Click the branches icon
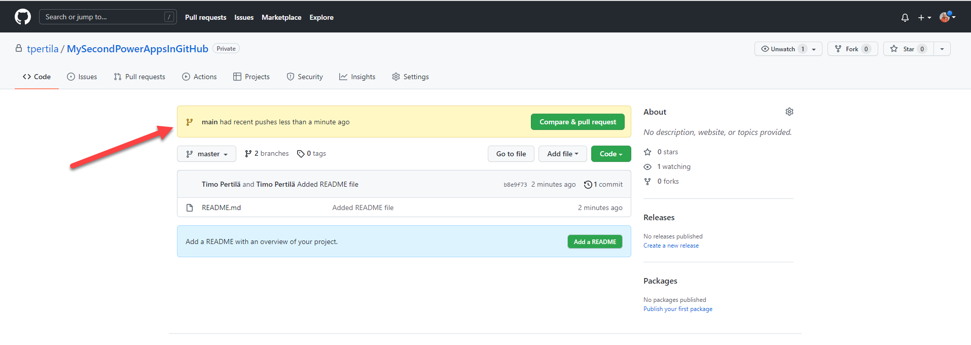Screen dimensions: 971x345 (x=248, y=154)
